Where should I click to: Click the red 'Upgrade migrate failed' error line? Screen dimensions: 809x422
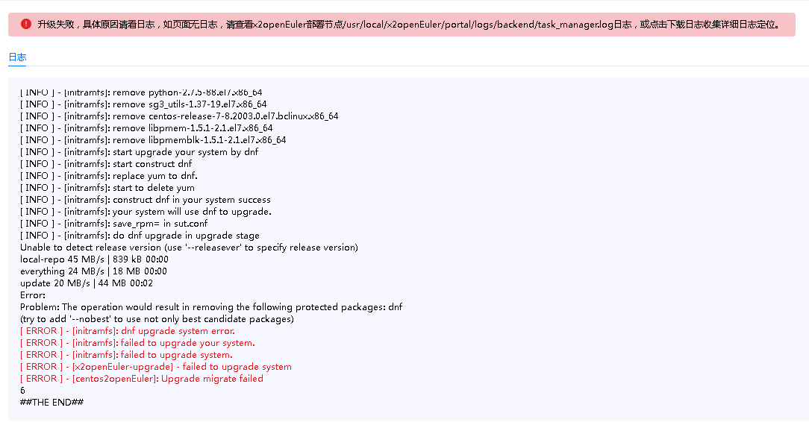pyautogui.click(x=142, y=379)
